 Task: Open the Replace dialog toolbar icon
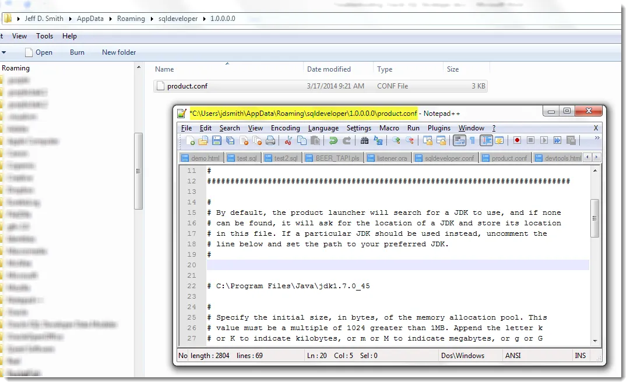point(378,140)
